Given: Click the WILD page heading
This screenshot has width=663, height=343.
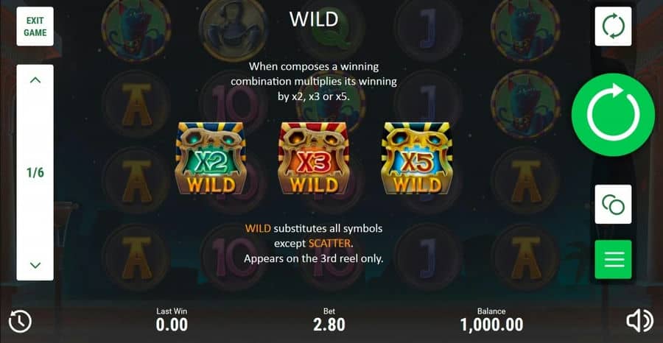Looking at the screenshot, I should [x=314, y=19].
